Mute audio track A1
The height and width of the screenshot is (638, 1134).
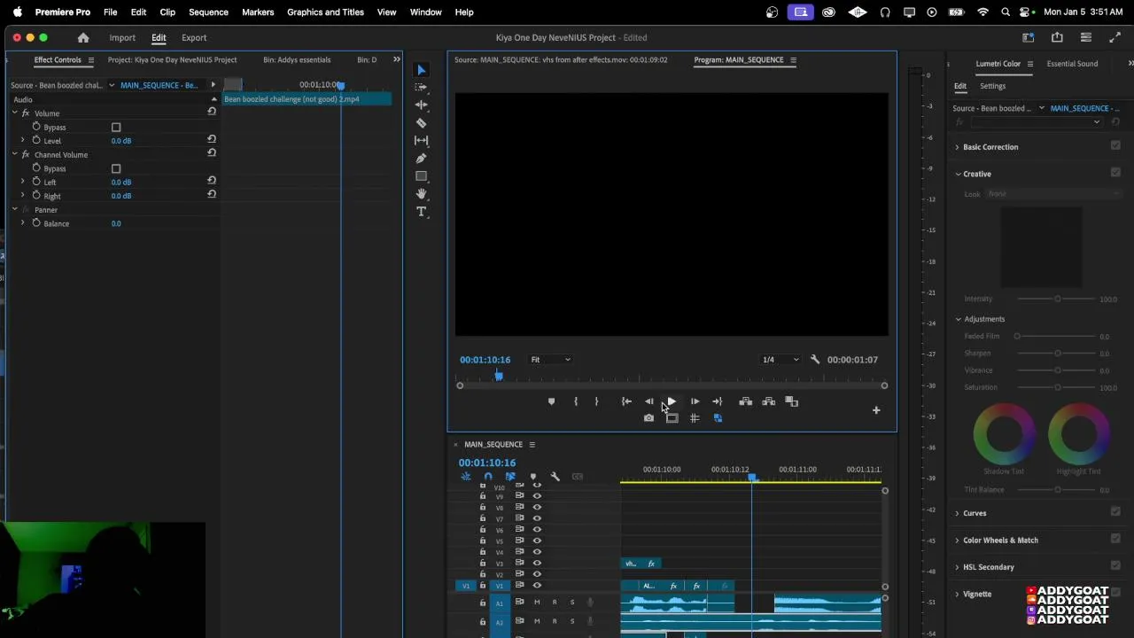point(537,603)
